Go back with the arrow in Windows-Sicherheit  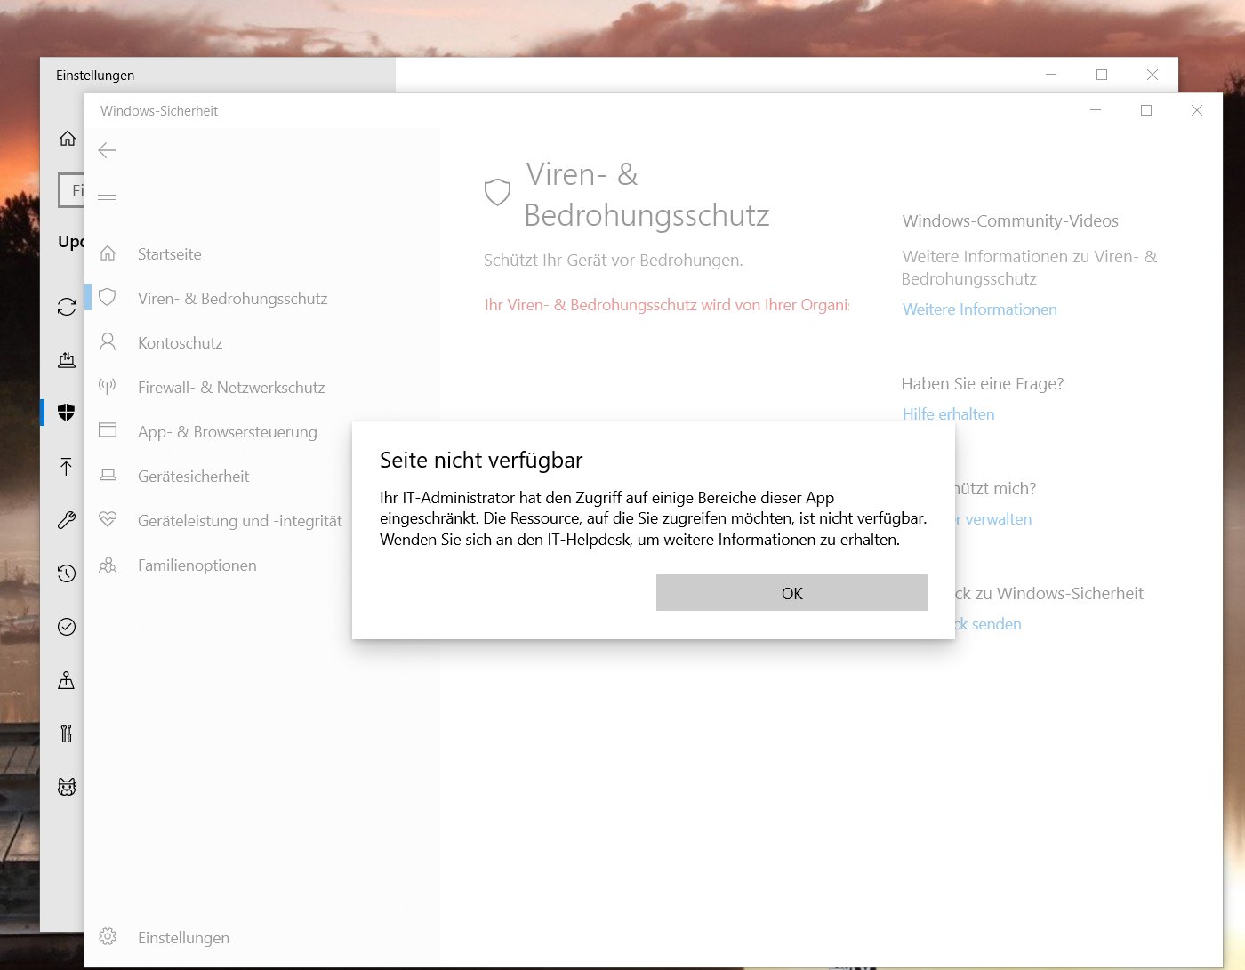click(x=107, y=150)
